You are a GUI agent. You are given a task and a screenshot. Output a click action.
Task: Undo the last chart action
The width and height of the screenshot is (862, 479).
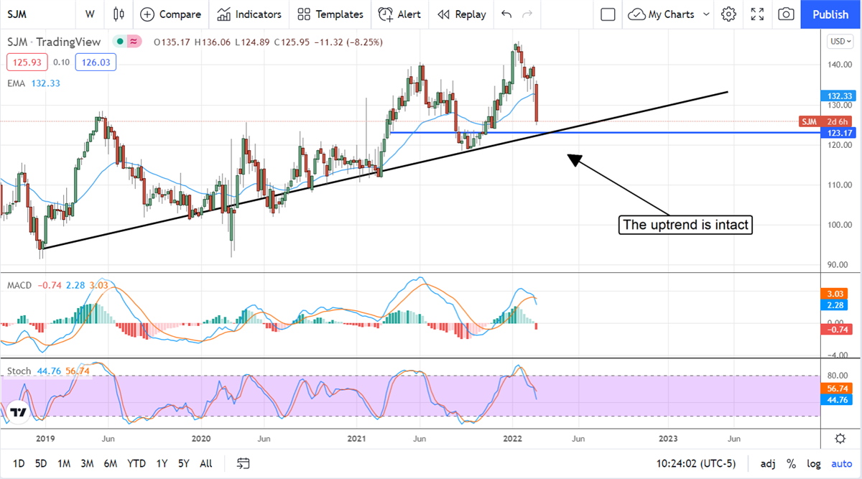pyautogui.click(x=506, y=14)
